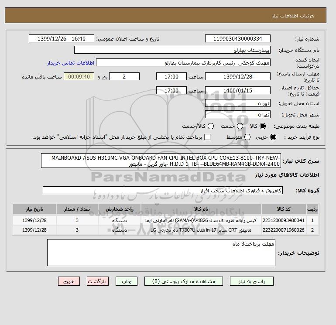Viewport: 336px width, 325px height.
Task: Click request number field 1199030430000334
Action: [x=238, y=38]
